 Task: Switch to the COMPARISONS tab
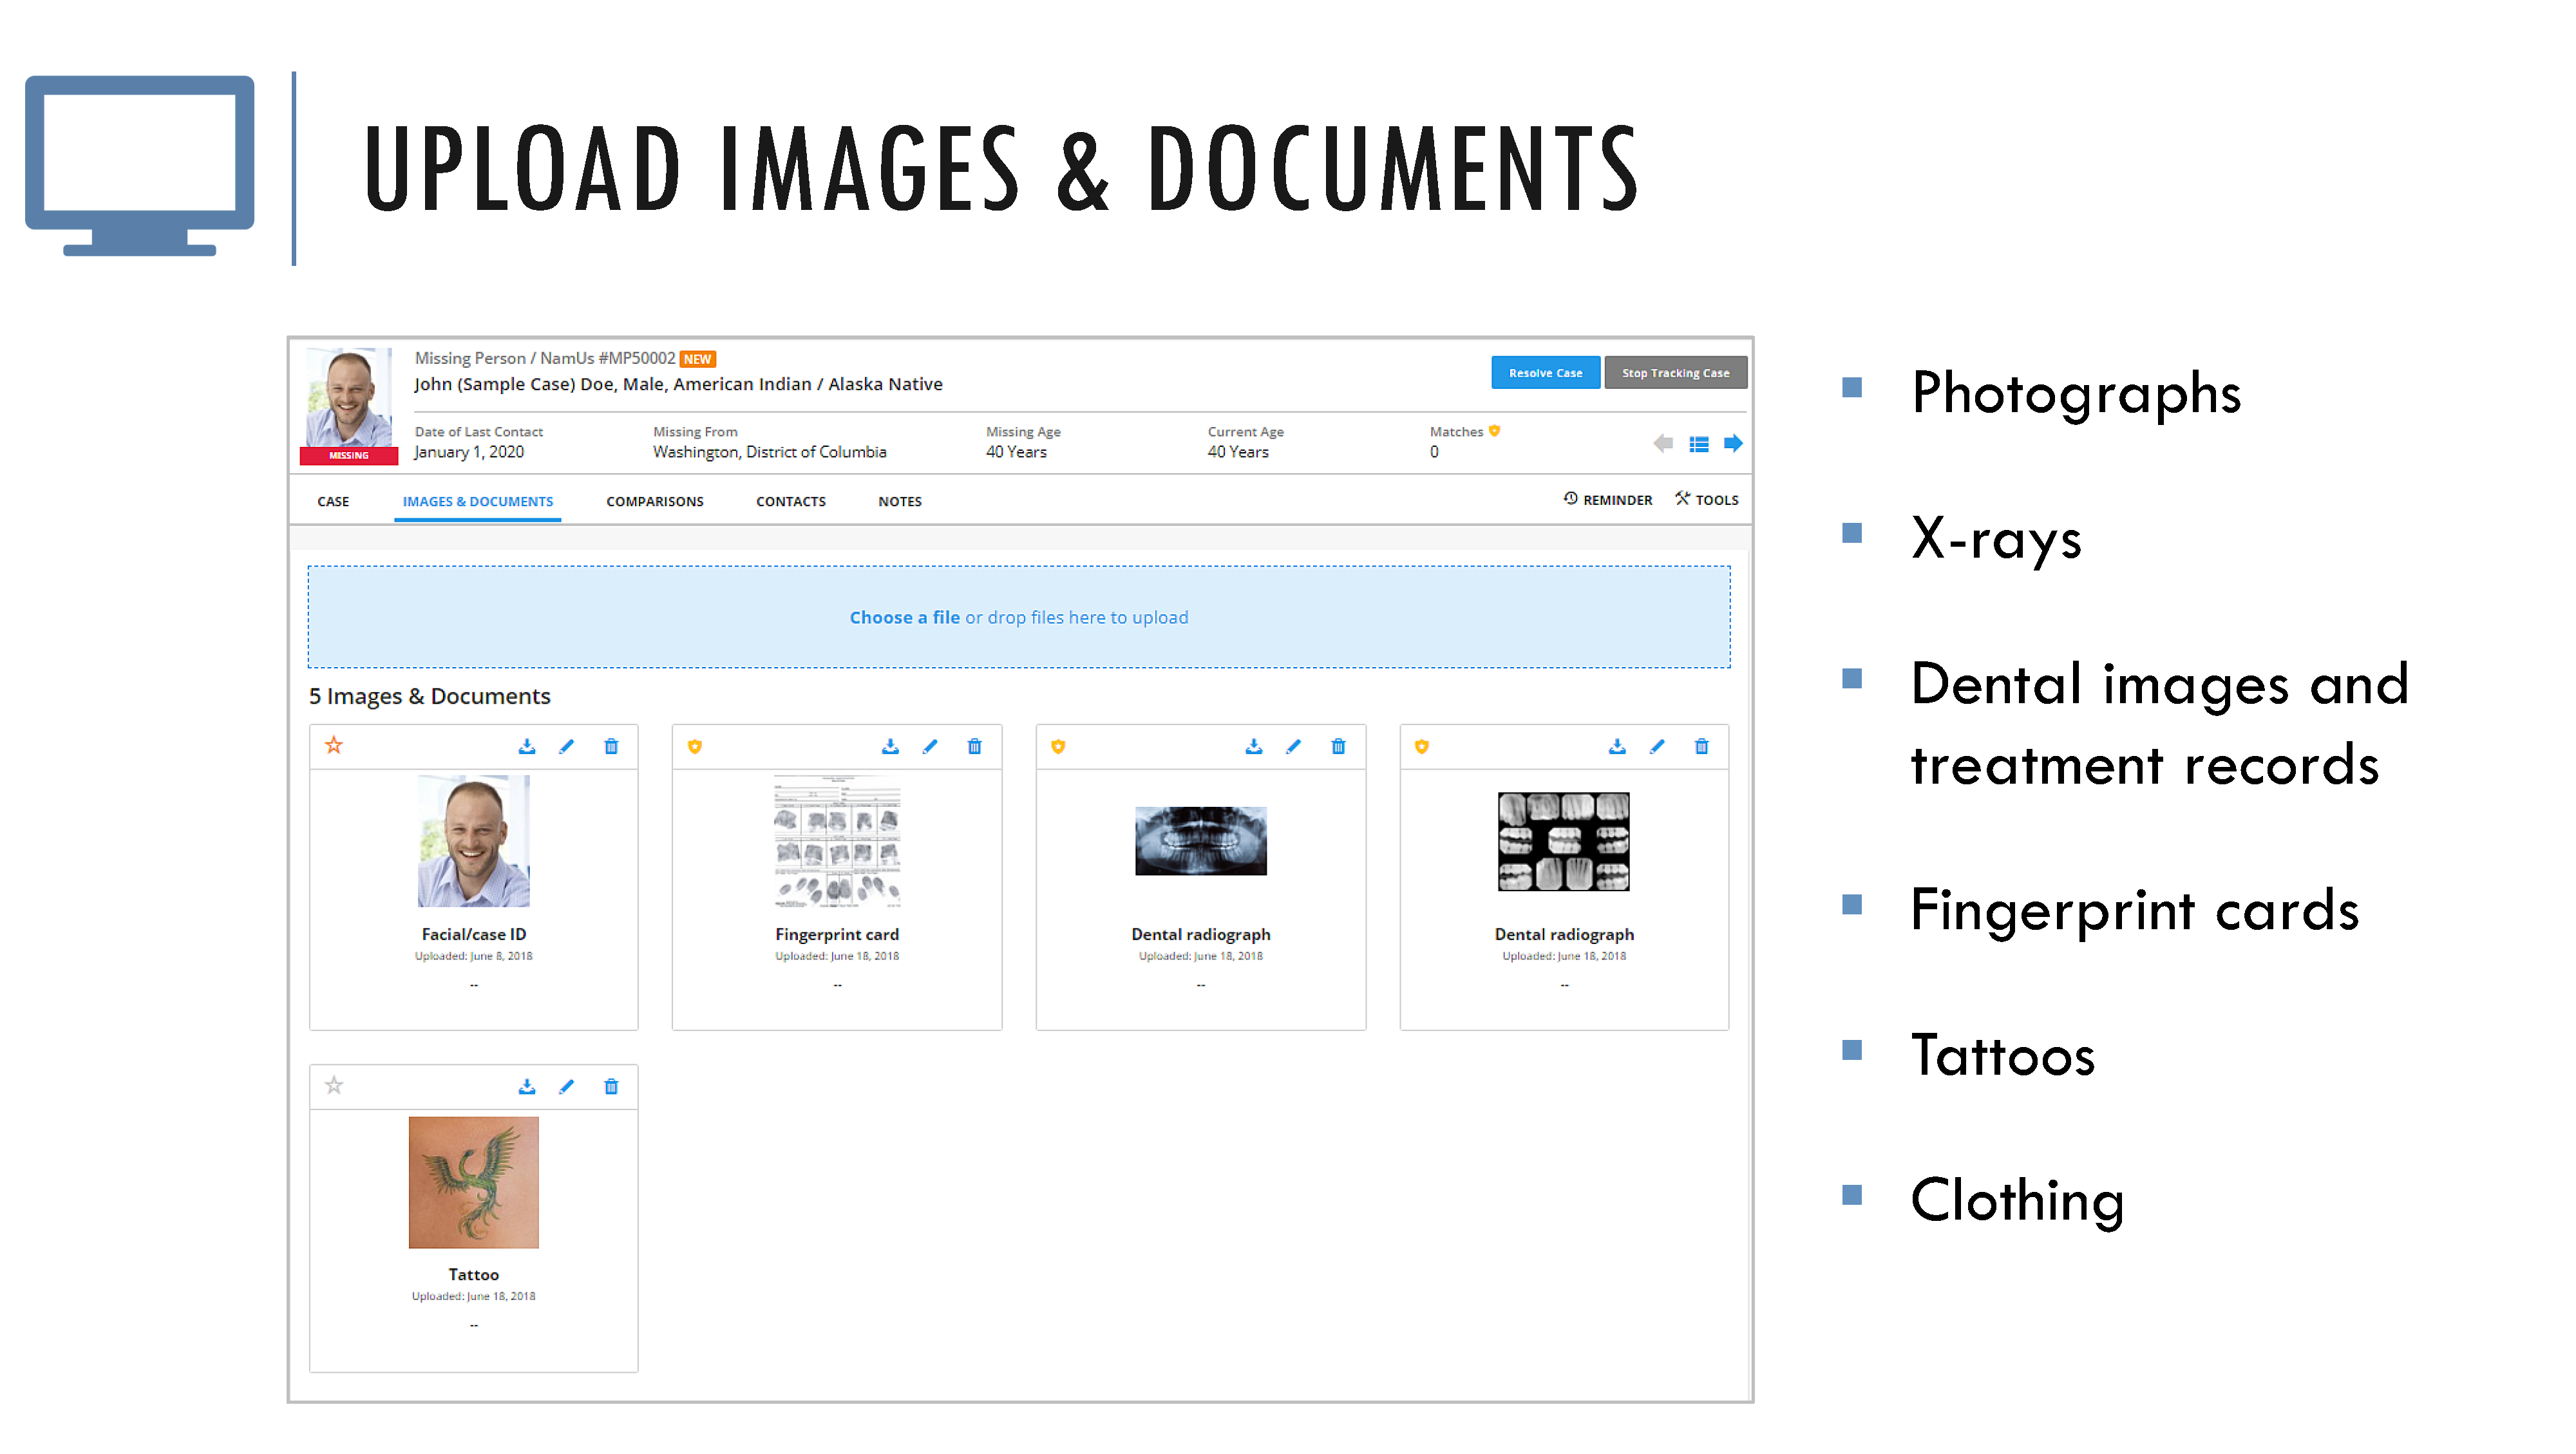[655, 501]
